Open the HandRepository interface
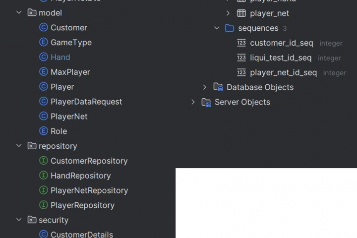 81,176
